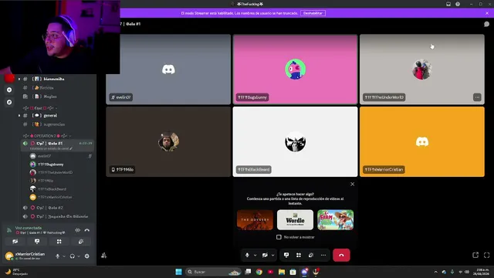
Task: Launch the Farm activity thumbnail
Action: coord(335,219)
